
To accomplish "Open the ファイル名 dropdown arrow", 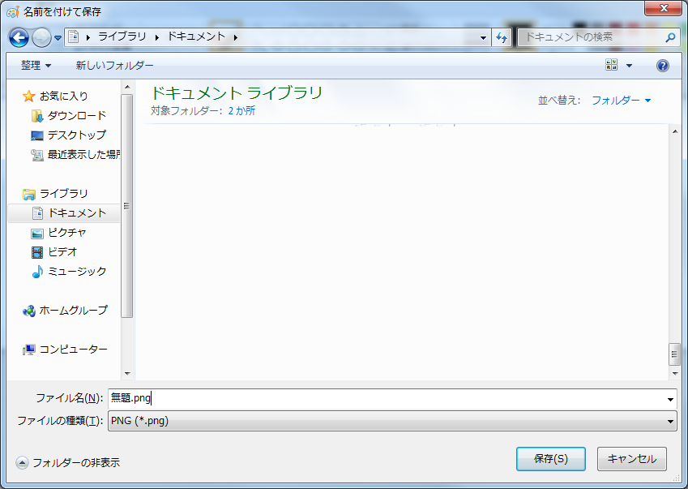I will click(670, 399).
